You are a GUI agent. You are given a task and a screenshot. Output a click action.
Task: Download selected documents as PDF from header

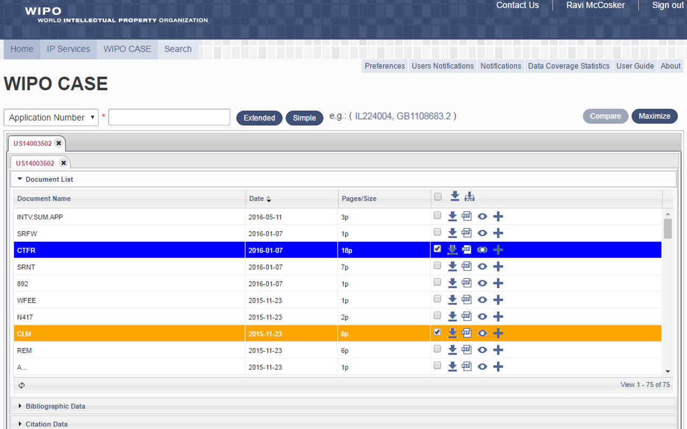tap(470, 196)
